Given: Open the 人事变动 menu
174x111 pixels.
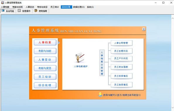Looking at the screenshot, I should click(30, 7).
